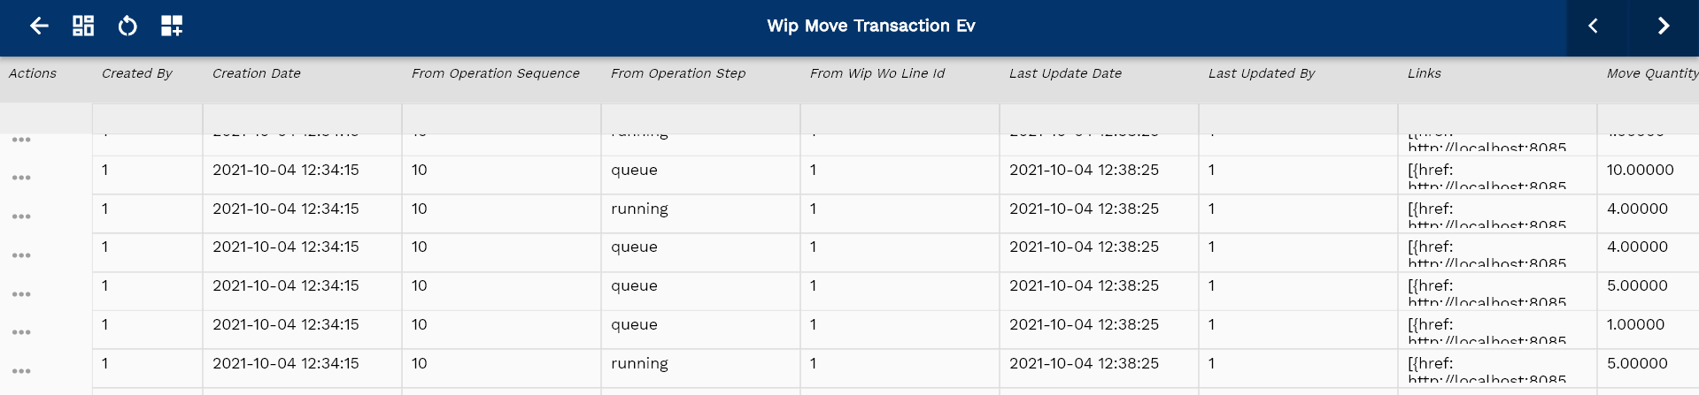1699x395 pixels.
Task: Go to next record with right chevron
Action: (x=1664, y=26)
